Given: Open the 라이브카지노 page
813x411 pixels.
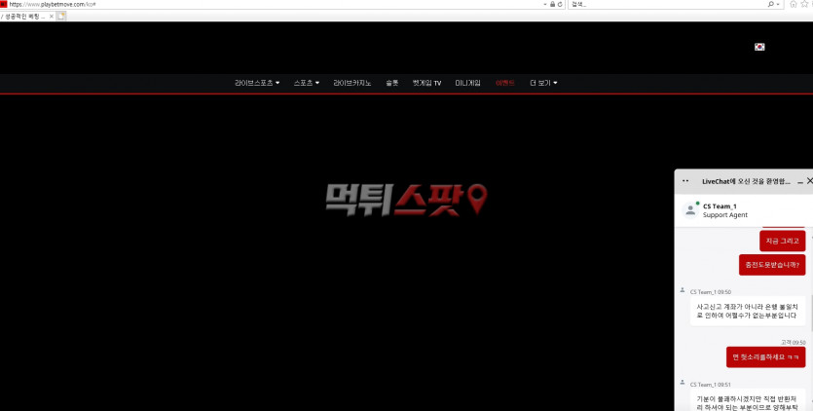Looking at the screenshot, I should coord(352,83).
